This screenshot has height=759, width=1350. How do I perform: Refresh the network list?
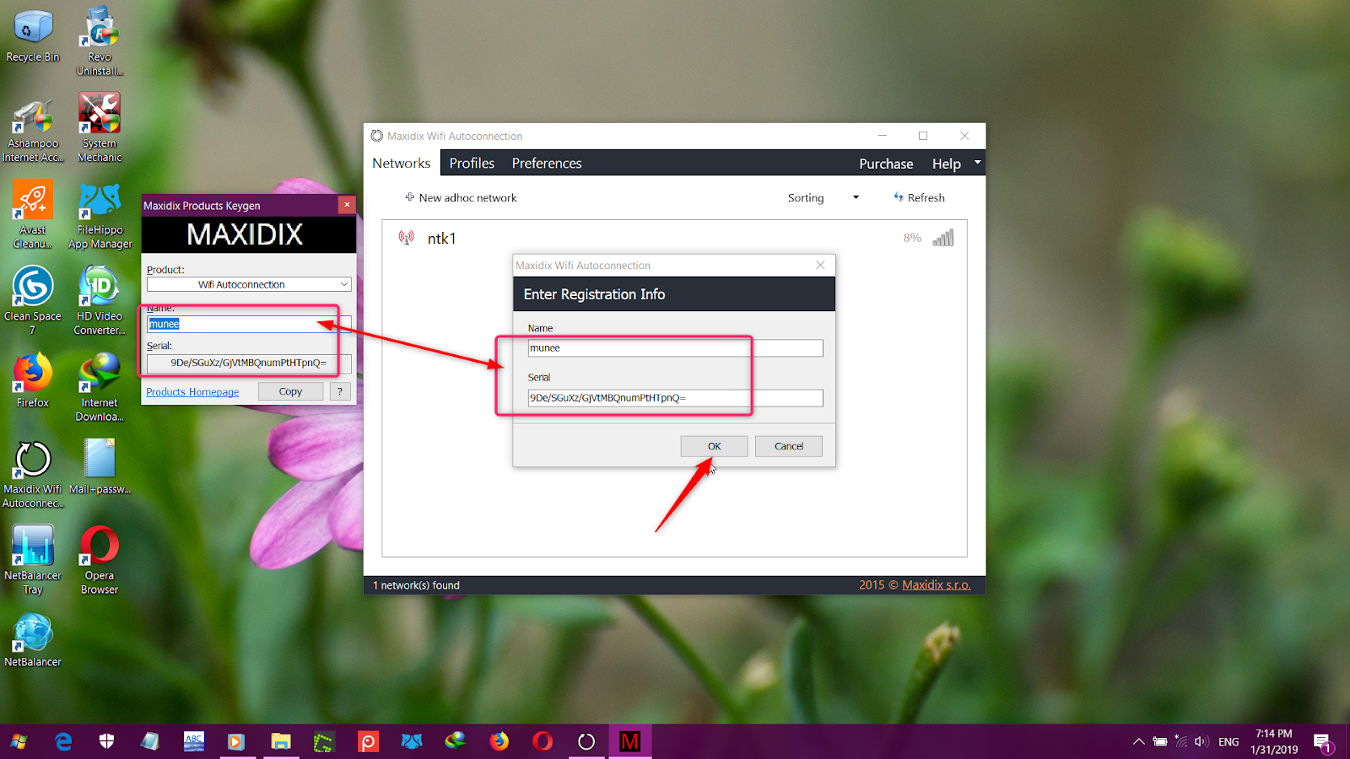pyautogui.click(x=919, y=197)
